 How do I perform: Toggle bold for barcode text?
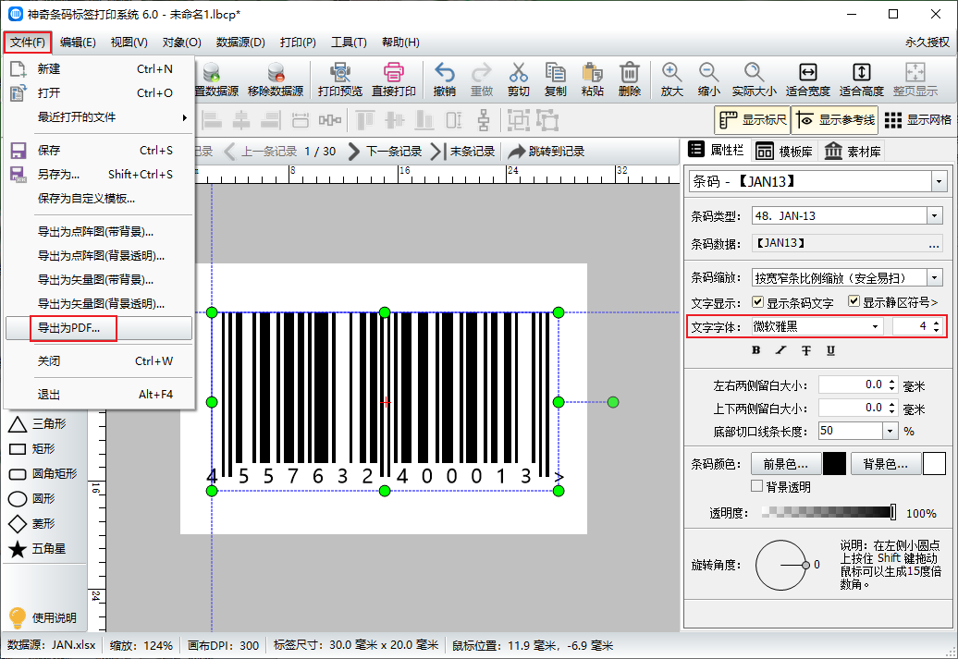pyautogui.click(x=755, y=350)
